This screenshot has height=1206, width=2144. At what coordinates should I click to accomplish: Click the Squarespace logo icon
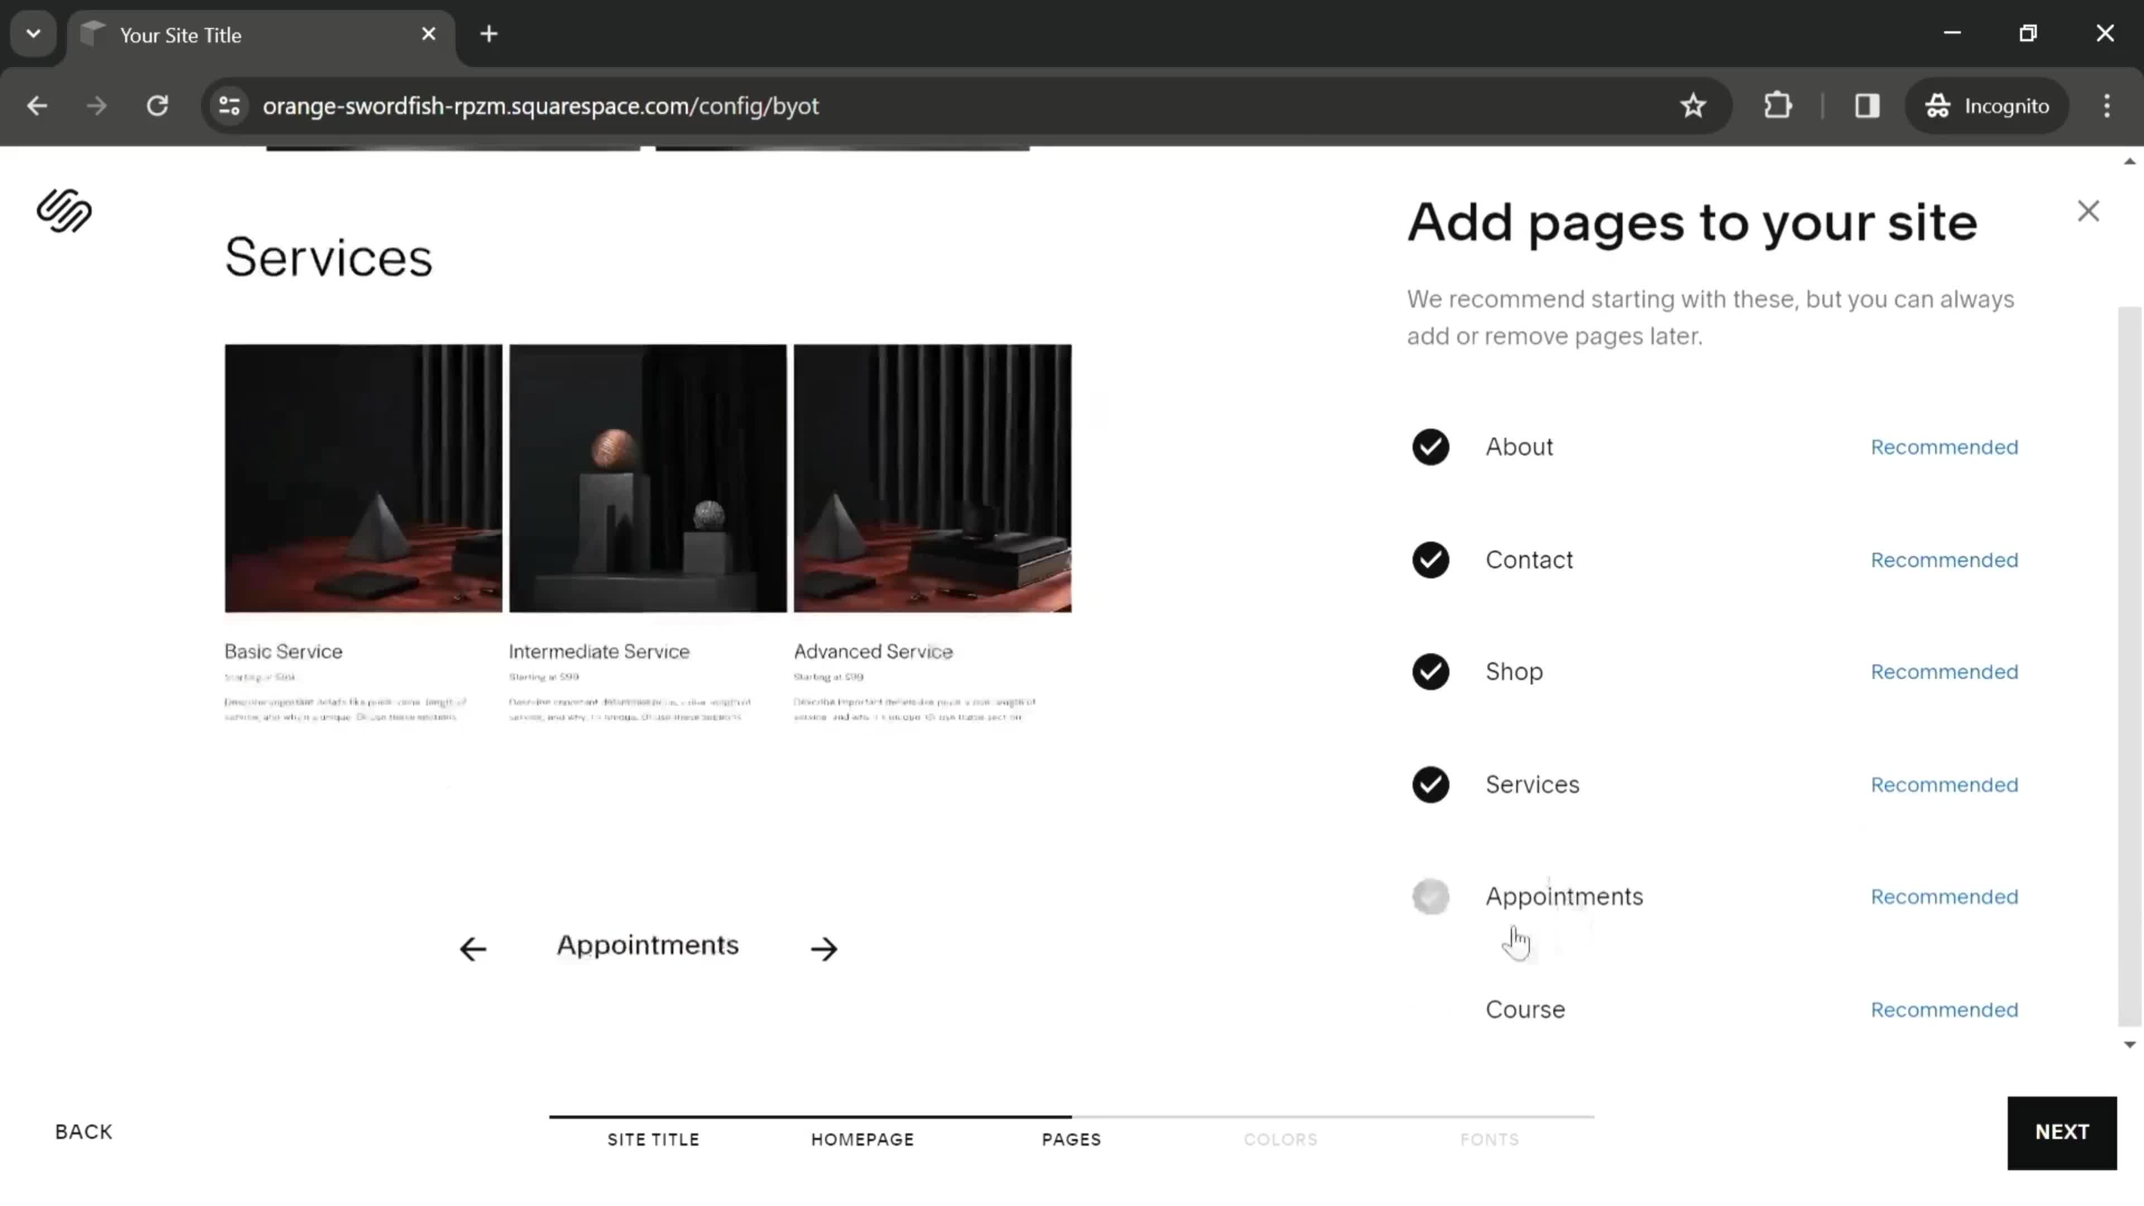[64, 210]
